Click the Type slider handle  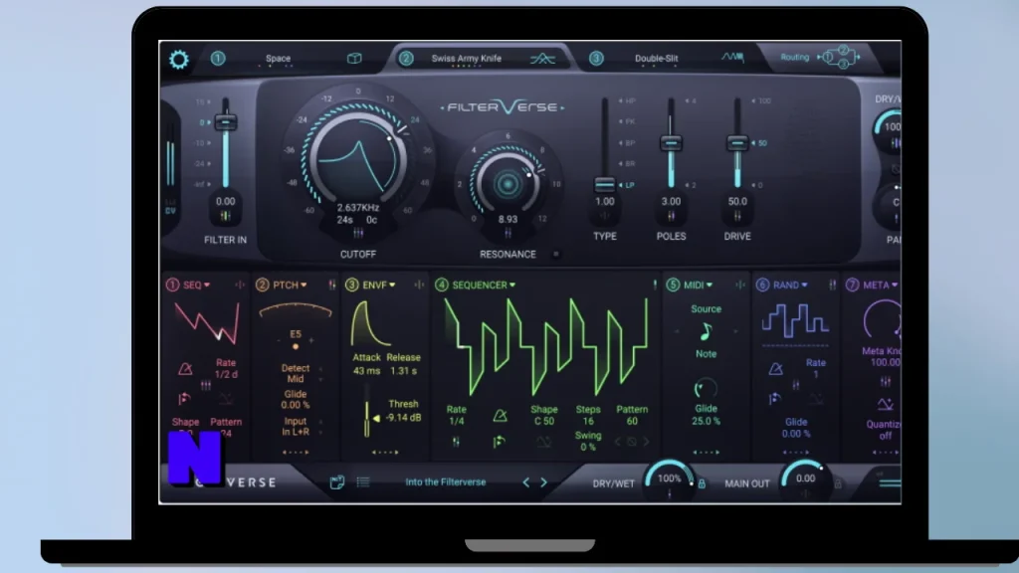point(604,184)
